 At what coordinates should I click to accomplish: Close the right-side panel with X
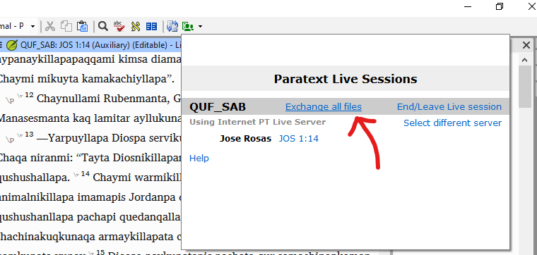click(x=526, y=44)
